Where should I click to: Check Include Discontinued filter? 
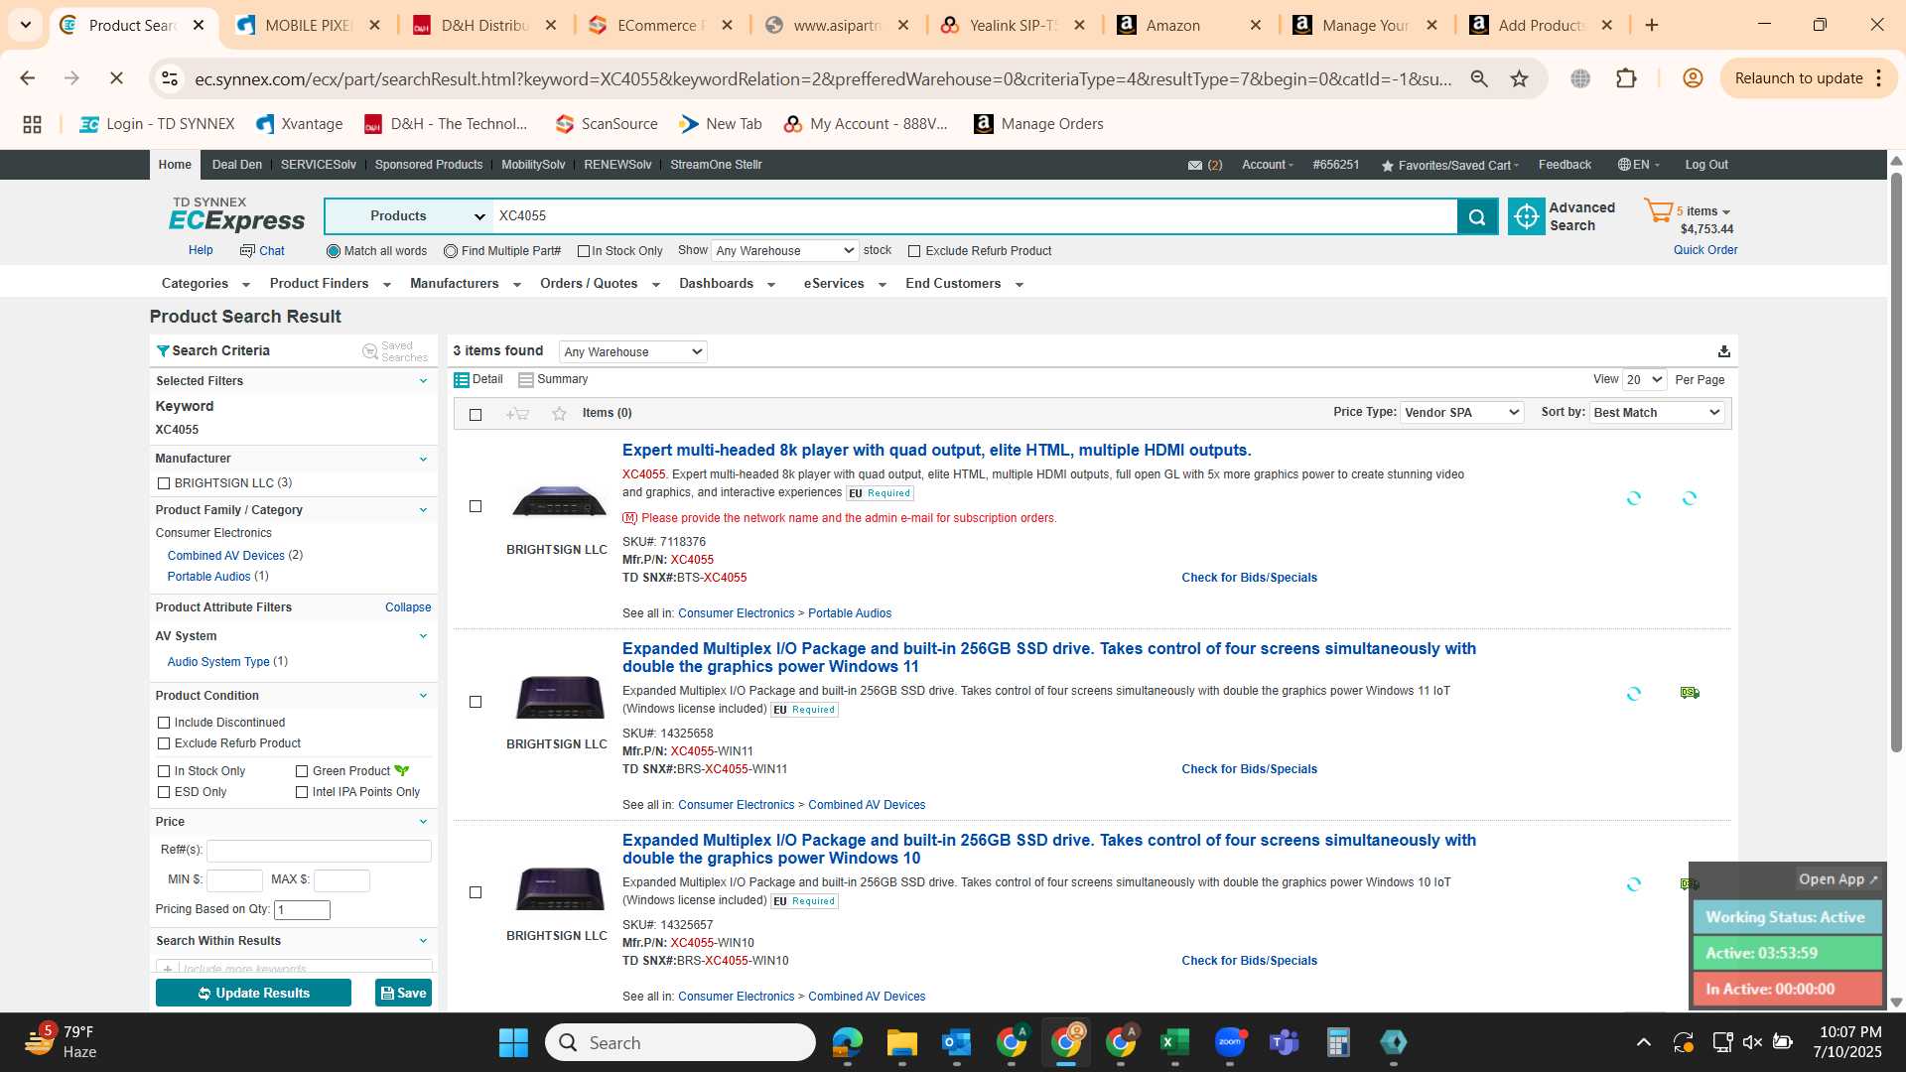click(x=164, y=723)
